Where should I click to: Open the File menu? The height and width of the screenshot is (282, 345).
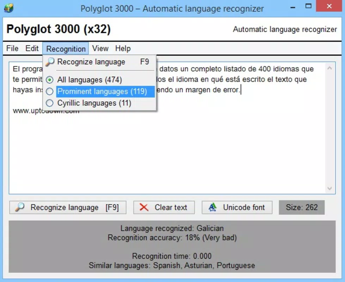pos(12,48)
